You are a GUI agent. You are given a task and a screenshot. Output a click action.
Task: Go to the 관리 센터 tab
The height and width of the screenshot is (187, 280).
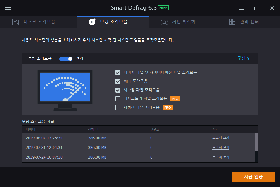tap(248, 22)
